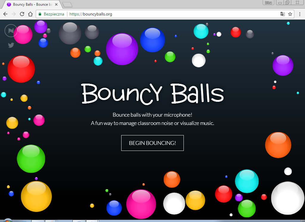Open the Twitter bird icon link
This screenshot has height=222, width=305.
click(x=11, y=45)
